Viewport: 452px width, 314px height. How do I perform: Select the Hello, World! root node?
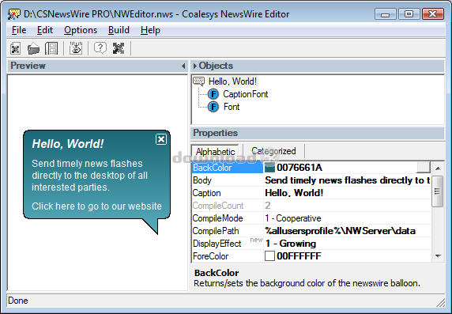(232, 81)
